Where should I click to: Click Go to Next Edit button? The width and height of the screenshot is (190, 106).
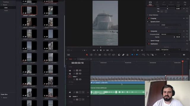click(x=138, y=50)
